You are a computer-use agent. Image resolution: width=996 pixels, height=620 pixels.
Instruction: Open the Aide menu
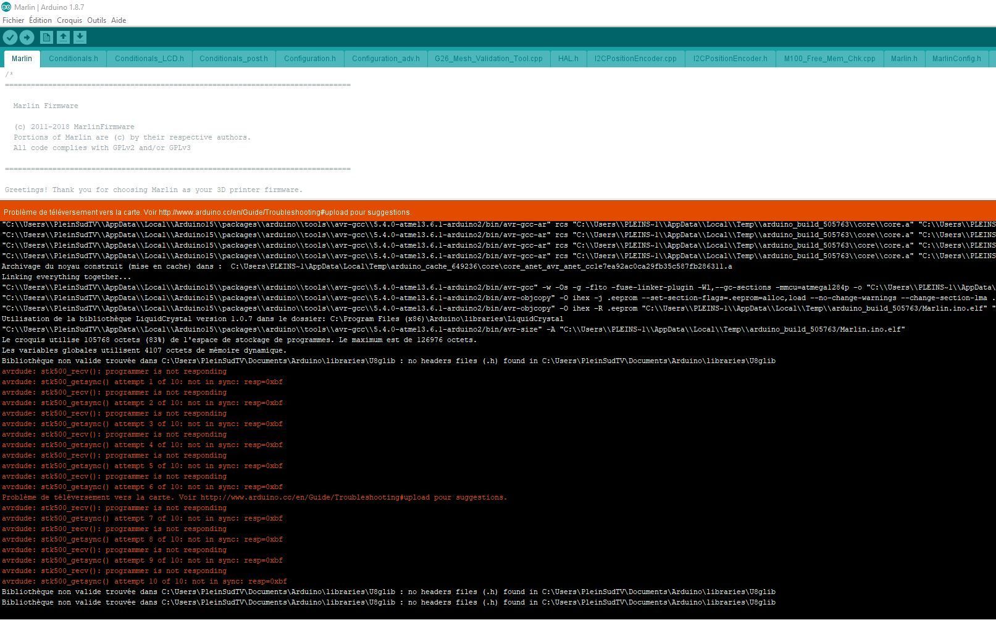[119, 20]
